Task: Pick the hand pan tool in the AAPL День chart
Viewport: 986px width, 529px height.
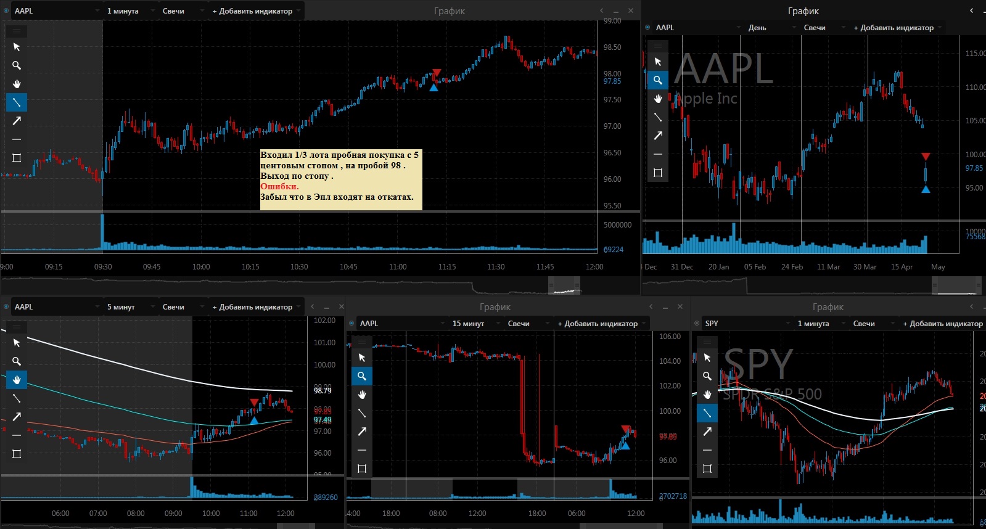Action: point(658,99)
